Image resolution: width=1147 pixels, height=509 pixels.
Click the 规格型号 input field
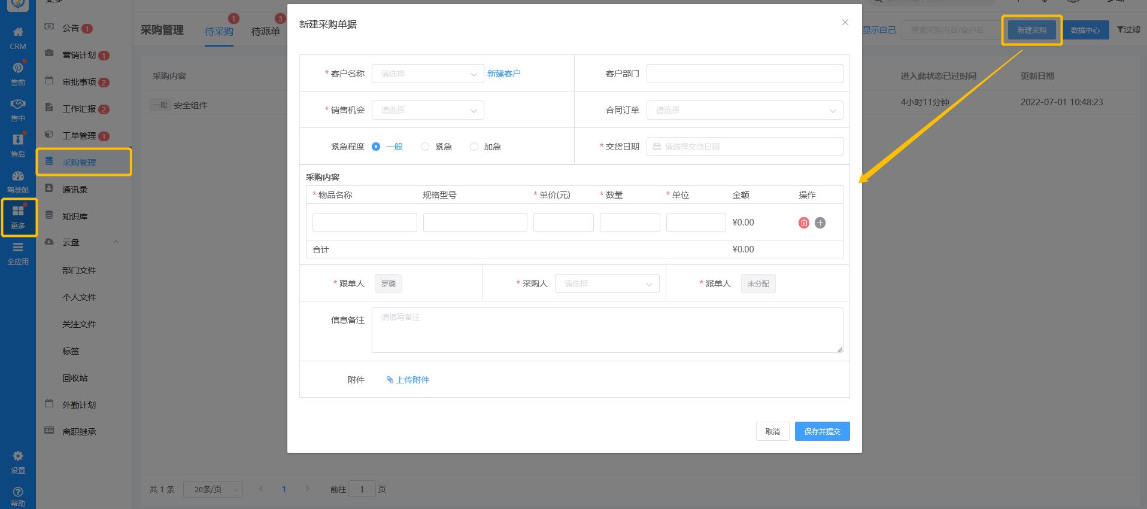point(475,223)
